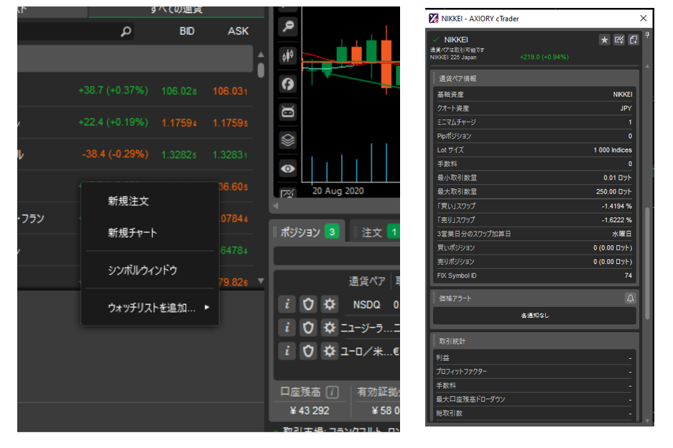Close the NIKKEI - AXIORY cTrader window
The image size is (673, 448).
(643, 18)
